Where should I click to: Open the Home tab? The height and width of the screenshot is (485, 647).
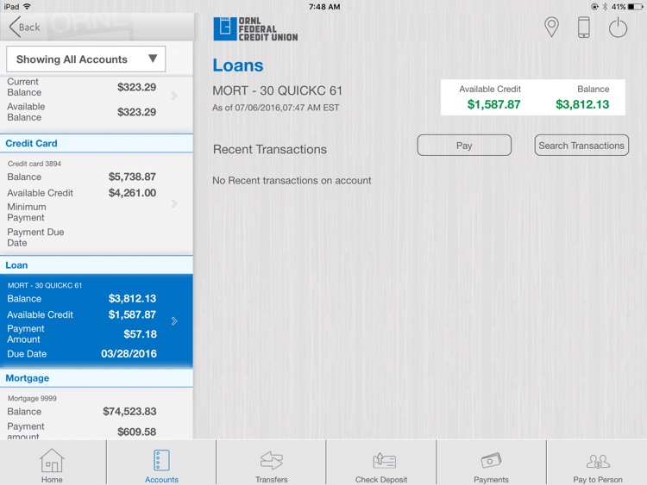(52, 465)
